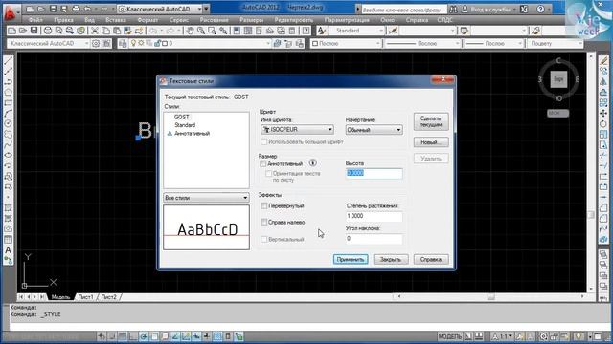Toggle Quick Properties in status bar
This screenshot has width=613, height=344.
tap(228, 336)
